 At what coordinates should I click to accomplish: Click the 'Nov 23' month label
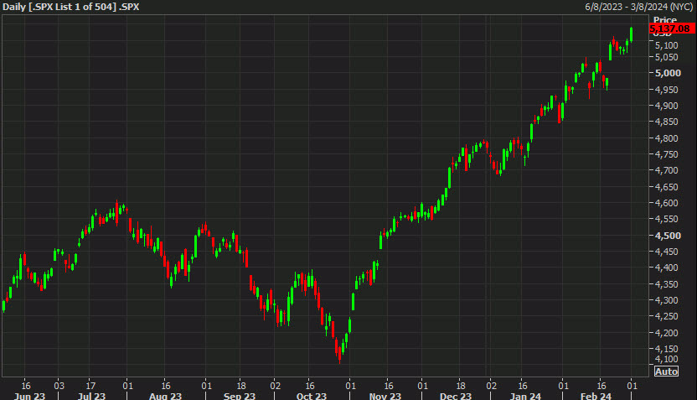pyautogui.click(x=385, y=396)
